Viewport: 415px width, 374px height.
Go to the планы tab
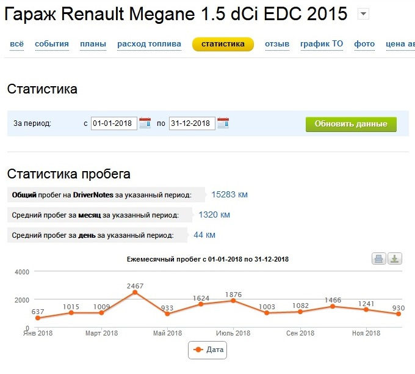93,44
